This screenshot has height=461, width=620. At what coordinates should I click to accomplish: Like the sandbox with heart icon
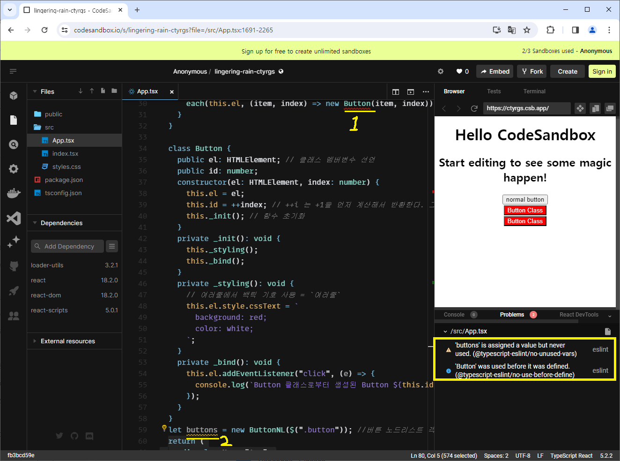click(x=459, y=71)
